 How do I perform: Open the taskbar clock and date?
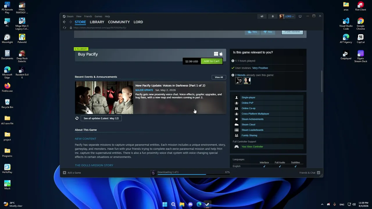[363, 204]
